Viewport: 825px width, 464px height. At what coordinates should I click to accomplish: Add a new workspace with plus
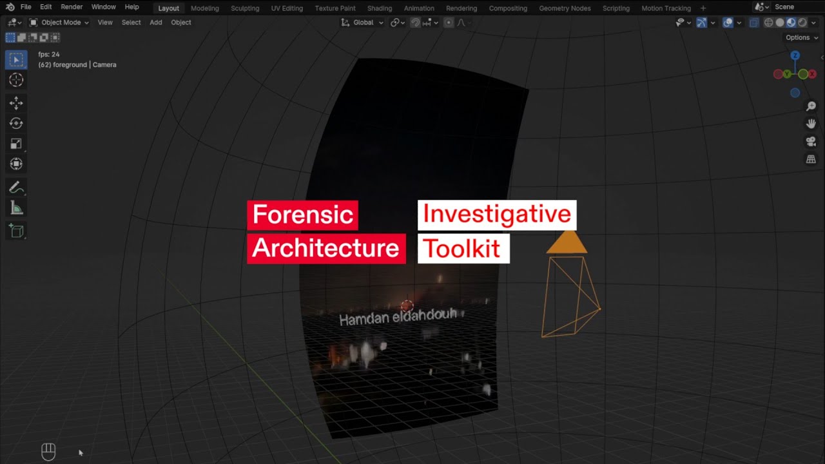[703, 8]
